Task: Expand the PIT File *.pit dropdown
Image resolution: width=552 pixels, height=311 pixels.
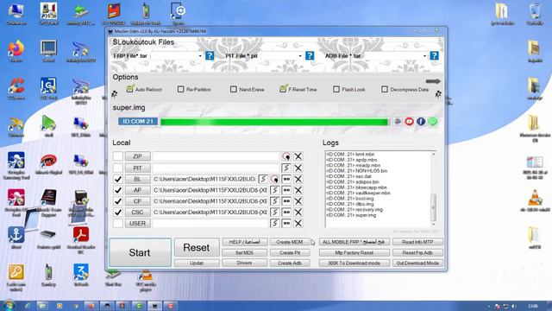Action: click(x=300, y=56)
